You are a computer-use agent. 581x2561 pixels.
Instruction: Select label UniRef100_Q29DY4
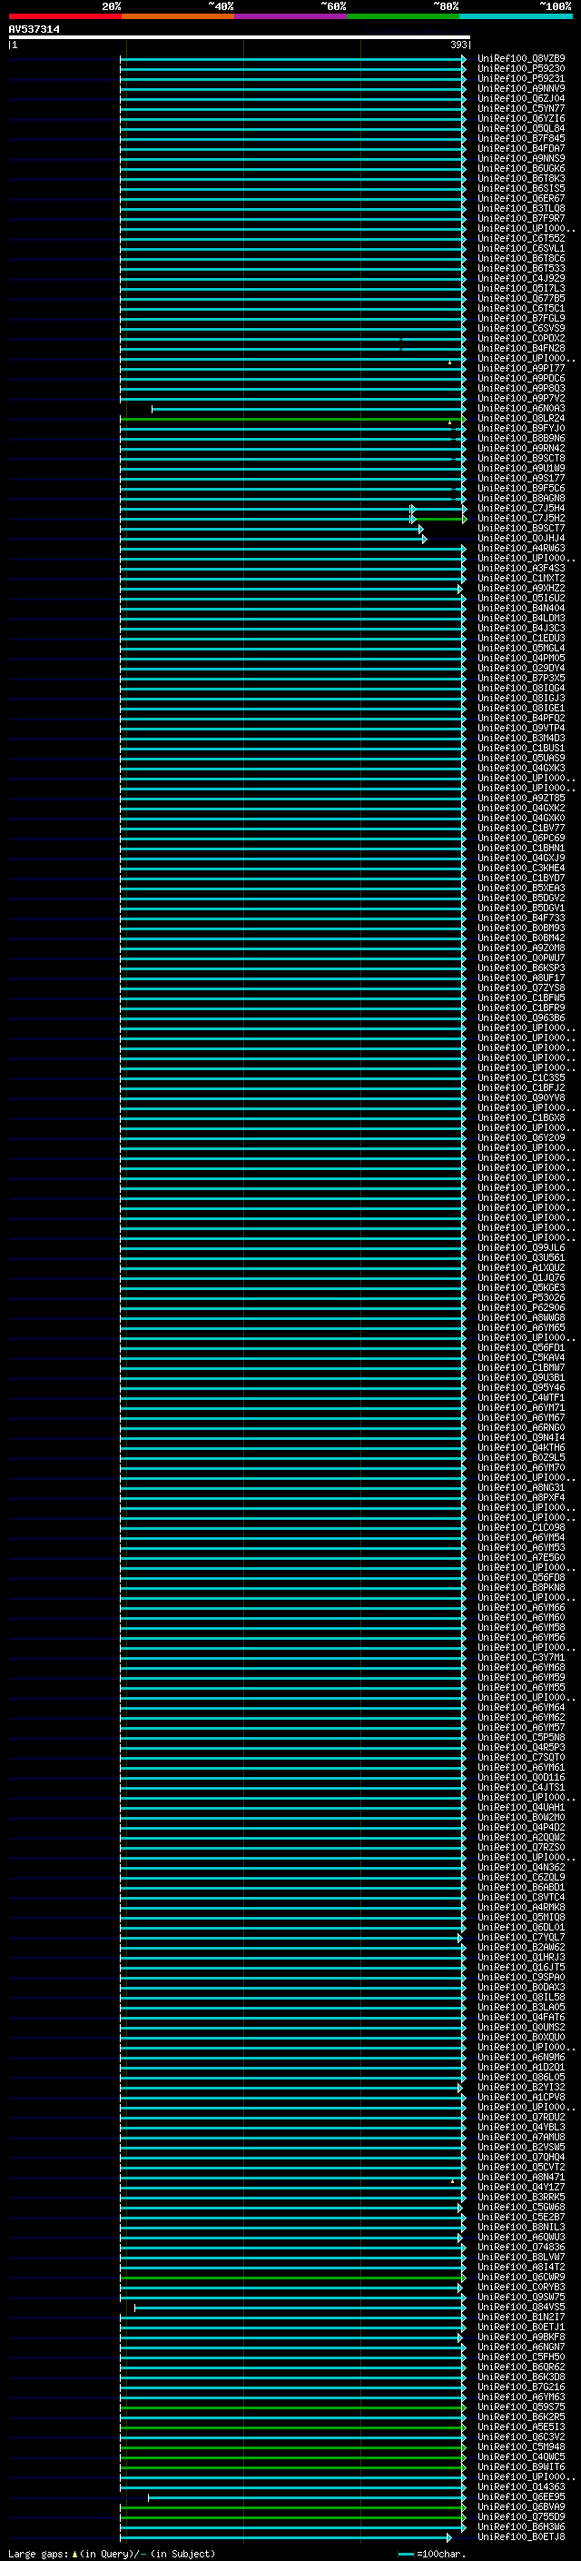pos(521,668)
